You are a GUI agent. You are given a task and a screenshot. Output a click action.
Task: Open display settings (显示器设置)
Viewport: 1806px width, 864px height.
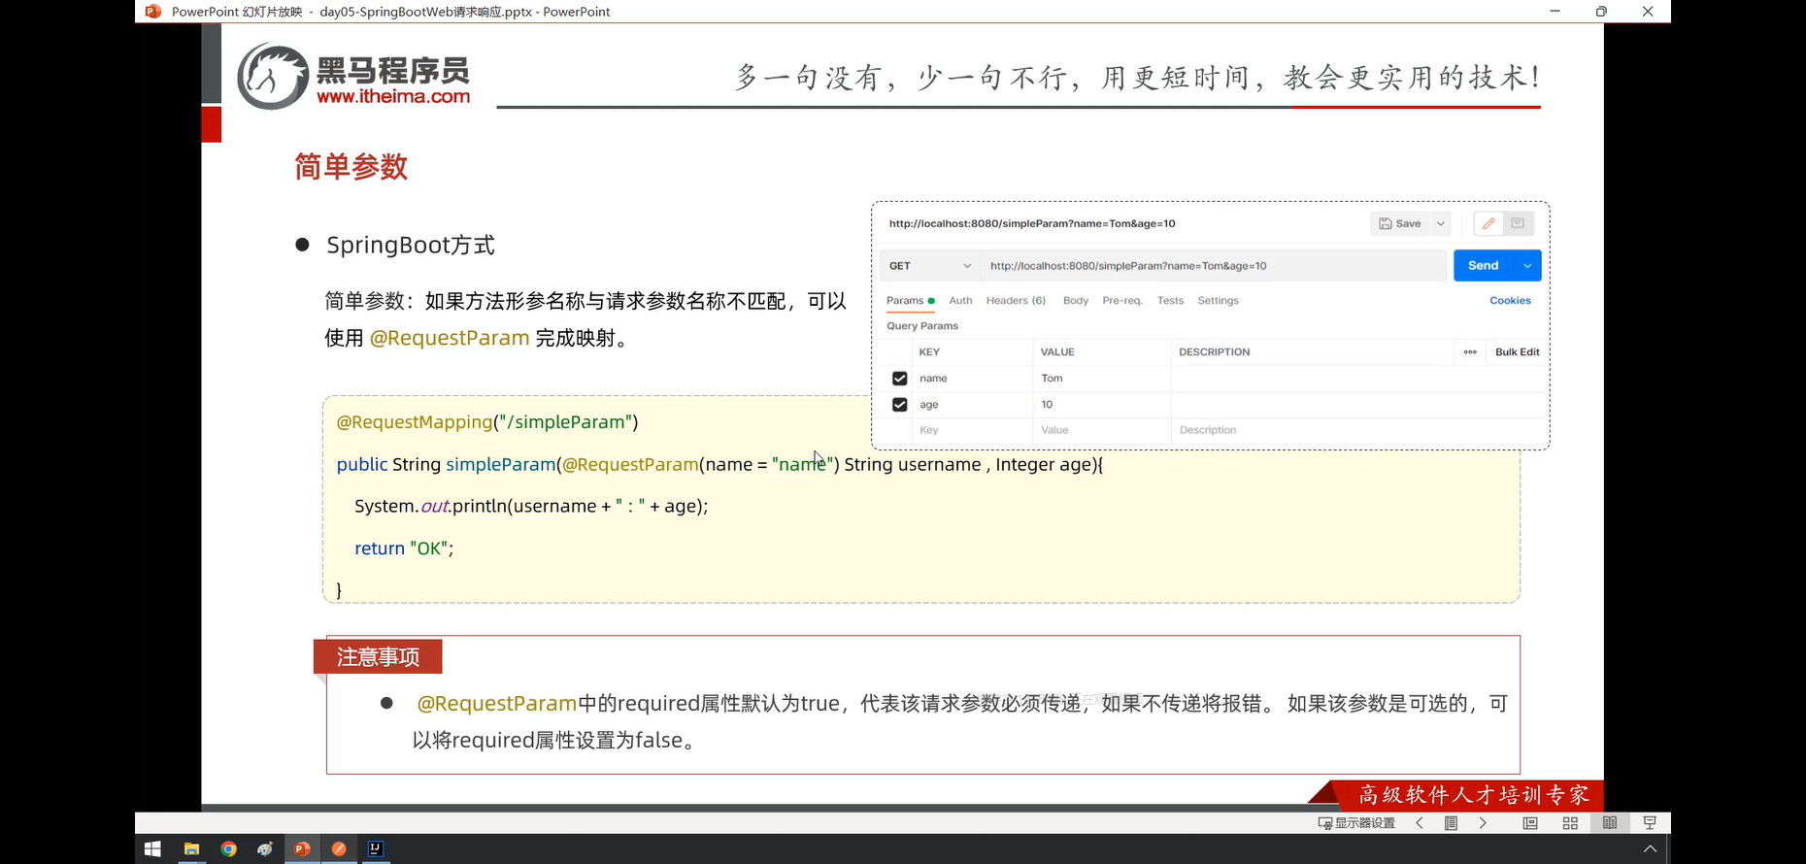point(1356,823)
